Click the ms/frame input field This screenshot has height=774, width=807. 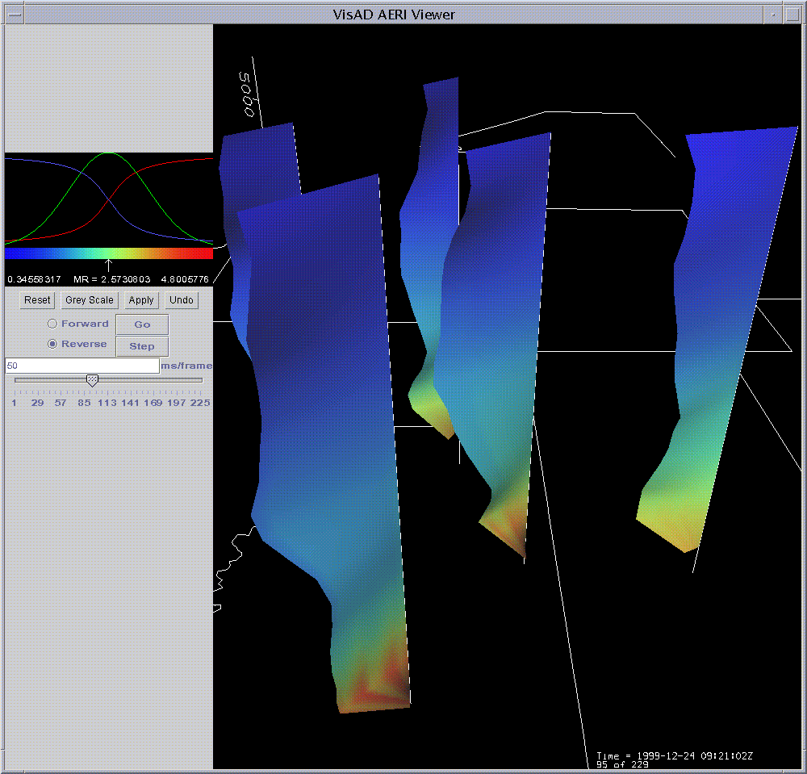(82, 366)
